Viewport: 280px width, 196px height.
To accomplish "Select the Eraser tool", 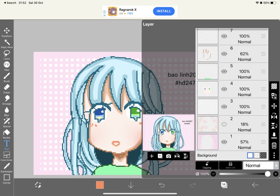I will pos(7,89).
